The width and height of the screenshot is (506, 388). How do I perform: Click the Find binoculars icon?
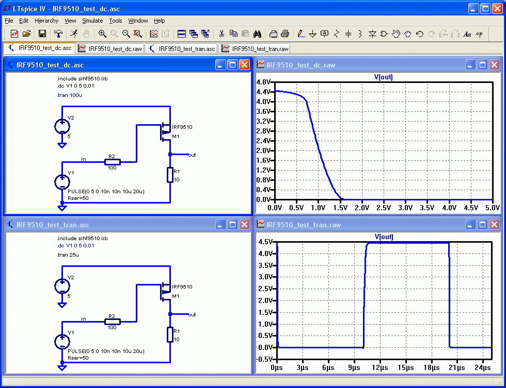[x=257, y=33]
